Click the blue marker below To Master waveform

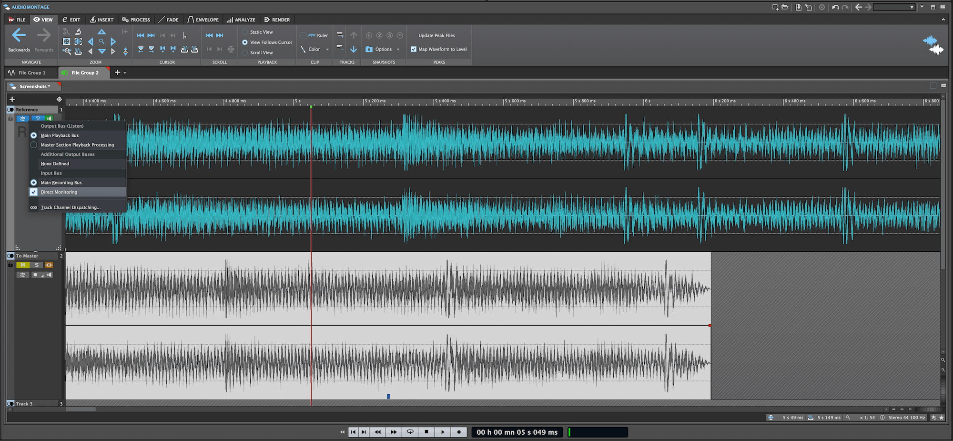[388, 396]
